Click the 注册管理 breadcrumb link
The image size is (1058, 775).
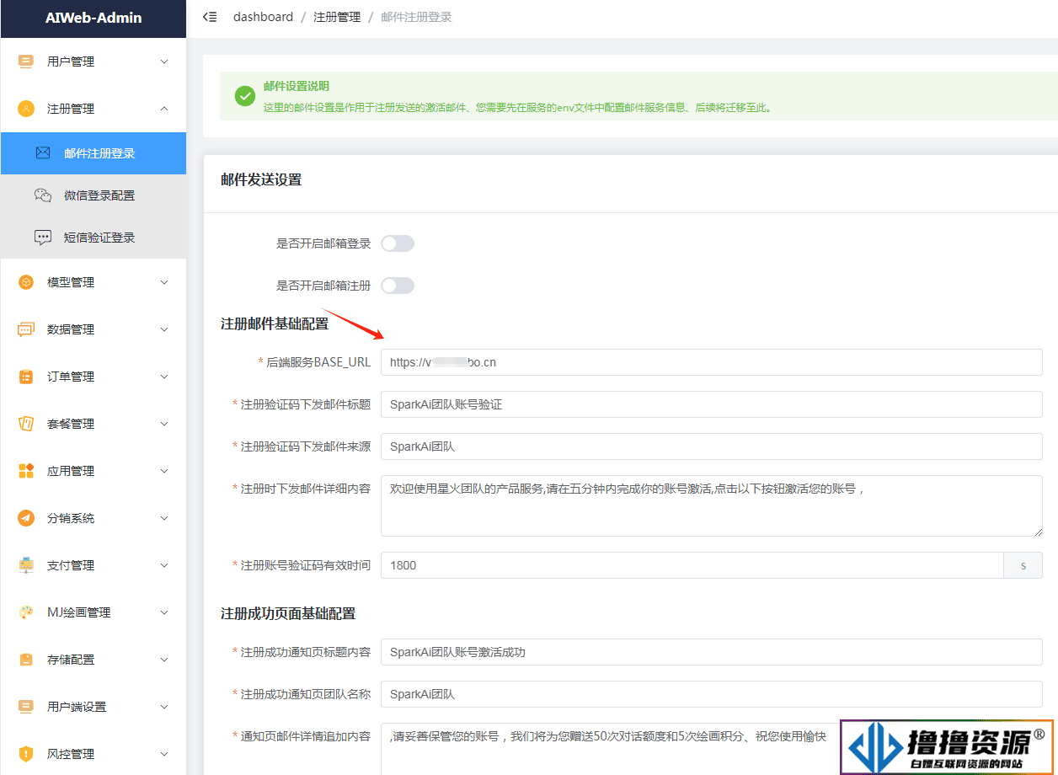click(337, 17)
